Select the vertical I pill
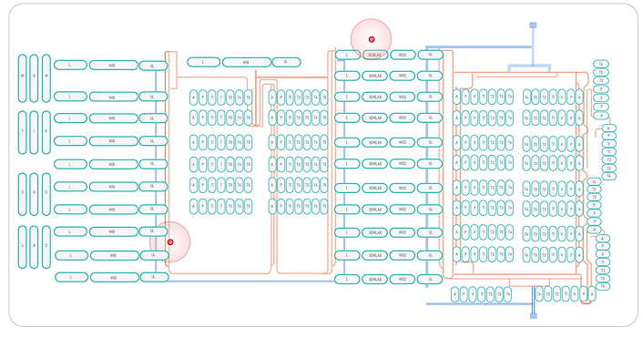 34,132
